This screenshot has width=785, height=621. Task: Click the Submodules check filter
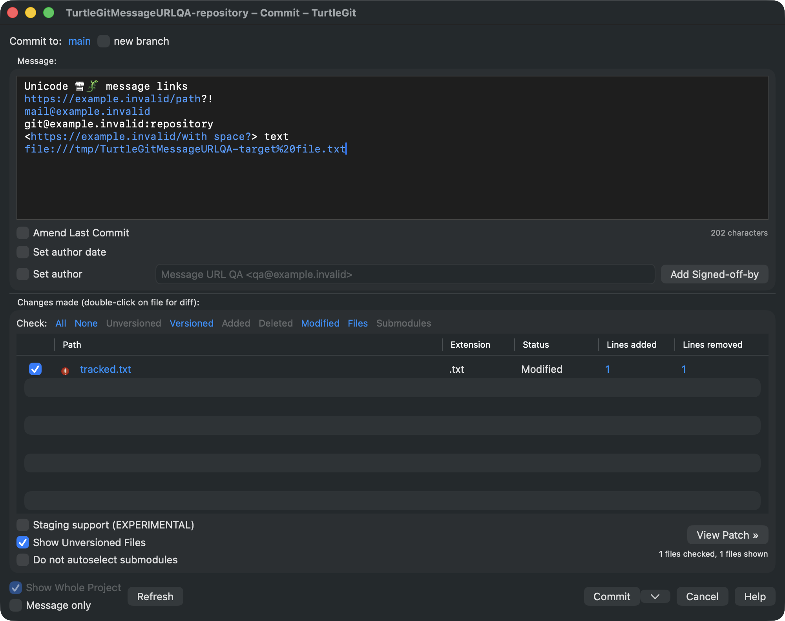pos(403,323)
